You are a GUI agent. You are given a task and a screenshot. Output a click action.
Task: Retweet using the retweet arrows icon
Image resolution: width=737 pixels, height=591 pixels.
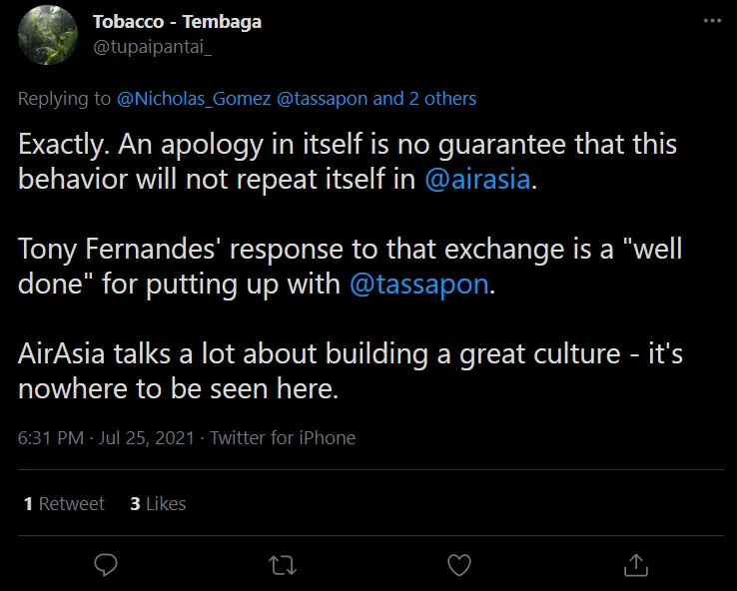[283, 564]
